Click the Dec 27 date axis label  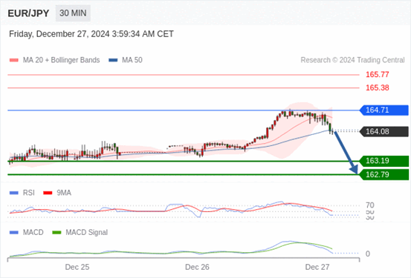(x=317, y=267)
